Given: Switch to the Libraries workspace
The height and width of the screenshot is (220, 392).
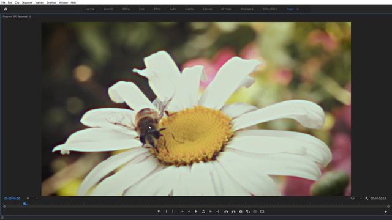Looking at the screenshot, I should pos(208,9).
